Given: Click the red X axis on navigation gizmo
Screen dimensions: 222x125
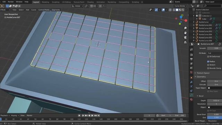Looking at the screenshot, I should pyautogui.click(x=186, y=20).
